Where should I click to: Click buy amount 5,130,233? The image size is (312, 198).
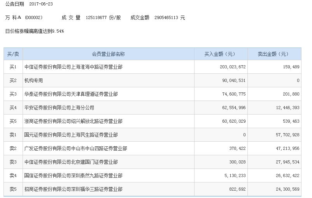[235, 175]
